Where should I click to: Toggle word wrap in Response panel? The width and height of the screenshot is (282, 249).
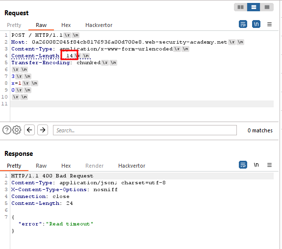pyautogui.click(x=243, y=165)
